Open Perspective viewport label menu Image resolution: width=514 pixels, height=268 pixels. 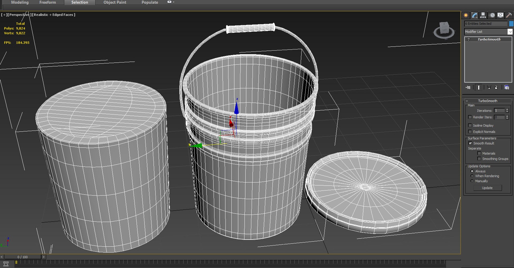coord(19,15)
